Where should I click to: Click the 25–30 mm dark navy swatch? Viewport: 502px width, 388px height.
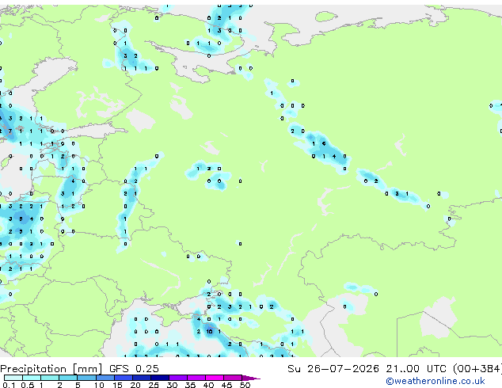(x=159, y=378)
